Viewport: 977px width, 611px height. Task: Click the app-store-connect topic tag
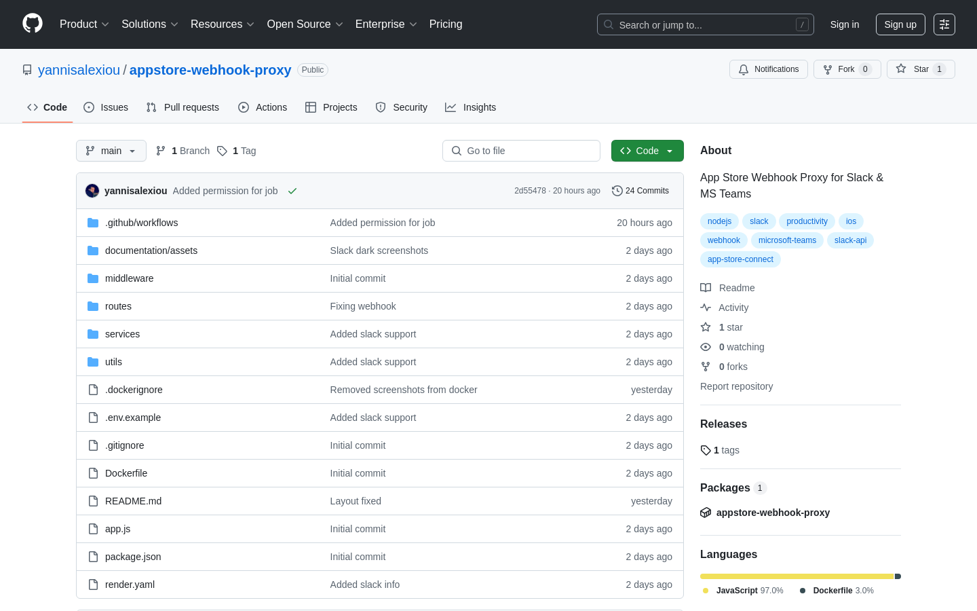[740, 259]
